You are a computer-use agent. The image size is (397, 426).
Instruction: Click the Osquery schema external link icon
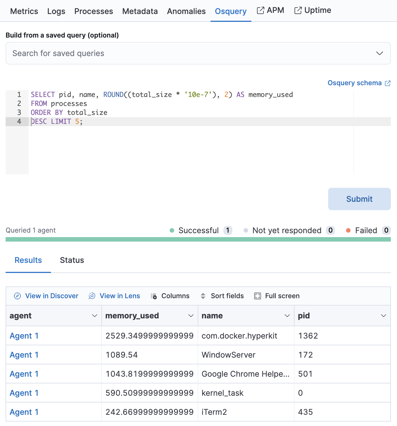click(x=388, y=83)
